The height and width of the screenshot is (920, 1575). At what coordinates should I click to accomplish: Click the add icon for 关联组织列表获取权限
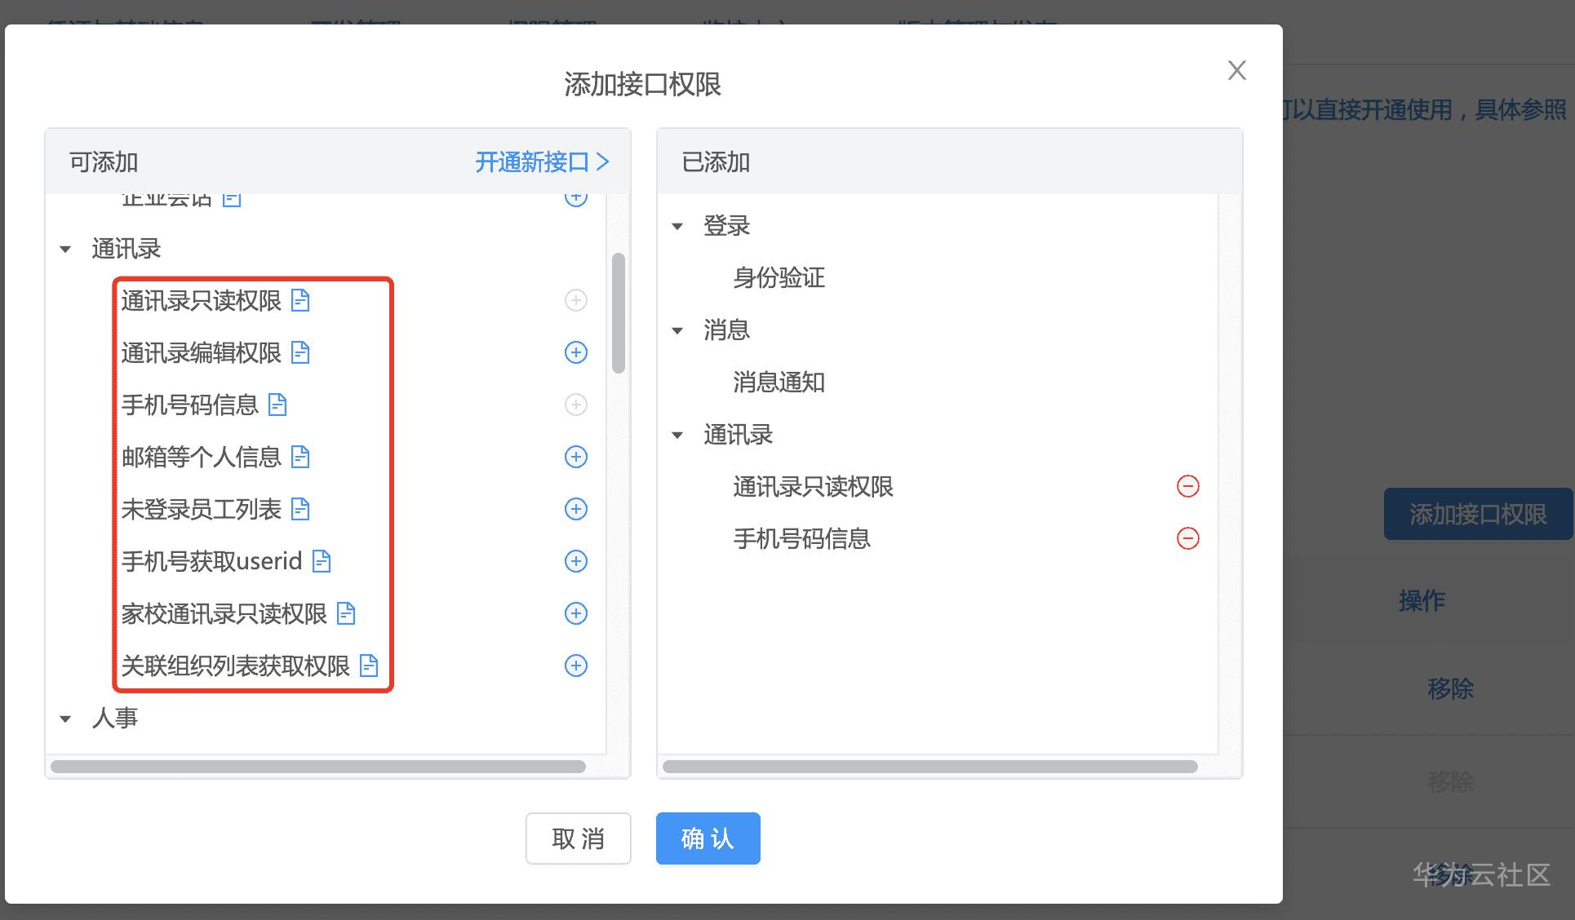coord(575,664)
